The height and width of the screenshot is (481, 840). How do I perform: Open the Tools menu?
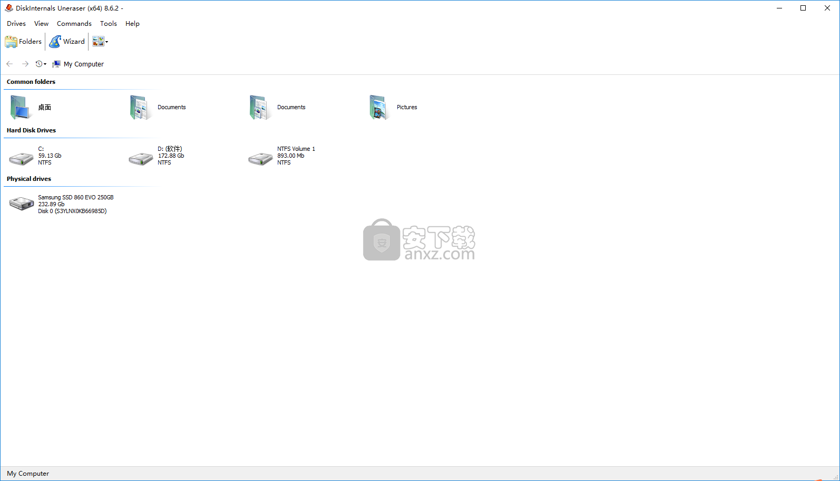109,24
